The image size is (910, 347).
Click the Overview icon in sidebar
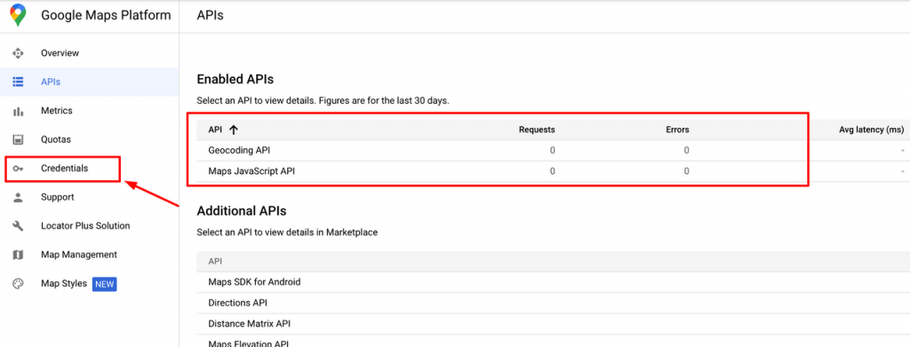[x=18, y=53]
